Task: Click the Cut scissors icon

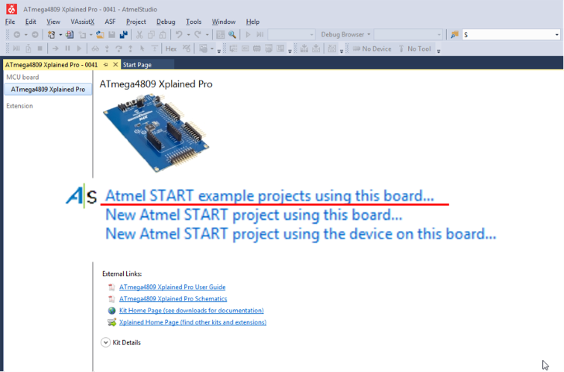Action: [140, 34]
